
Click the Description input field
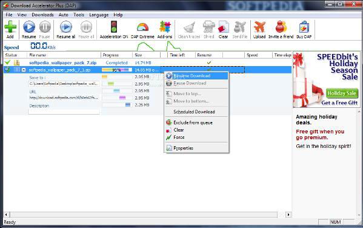click(64, 112)
